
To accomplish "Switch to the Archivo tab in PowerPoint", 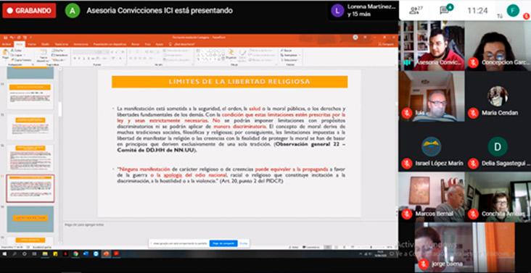I will [x=7, y=44].
